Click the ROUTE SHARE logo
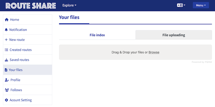 (31, 5)
